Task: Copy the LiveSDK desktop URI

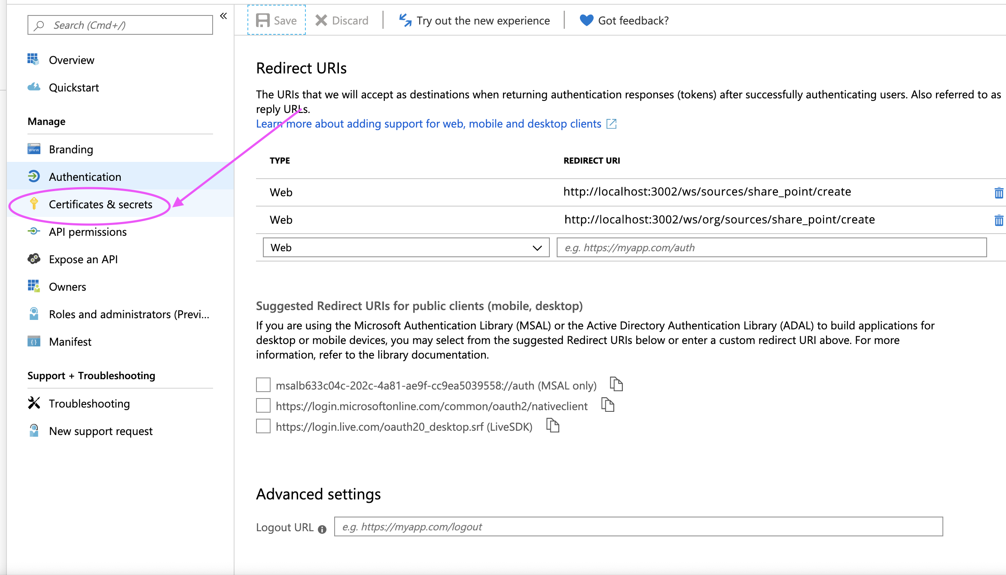Action: coord(552,425)
